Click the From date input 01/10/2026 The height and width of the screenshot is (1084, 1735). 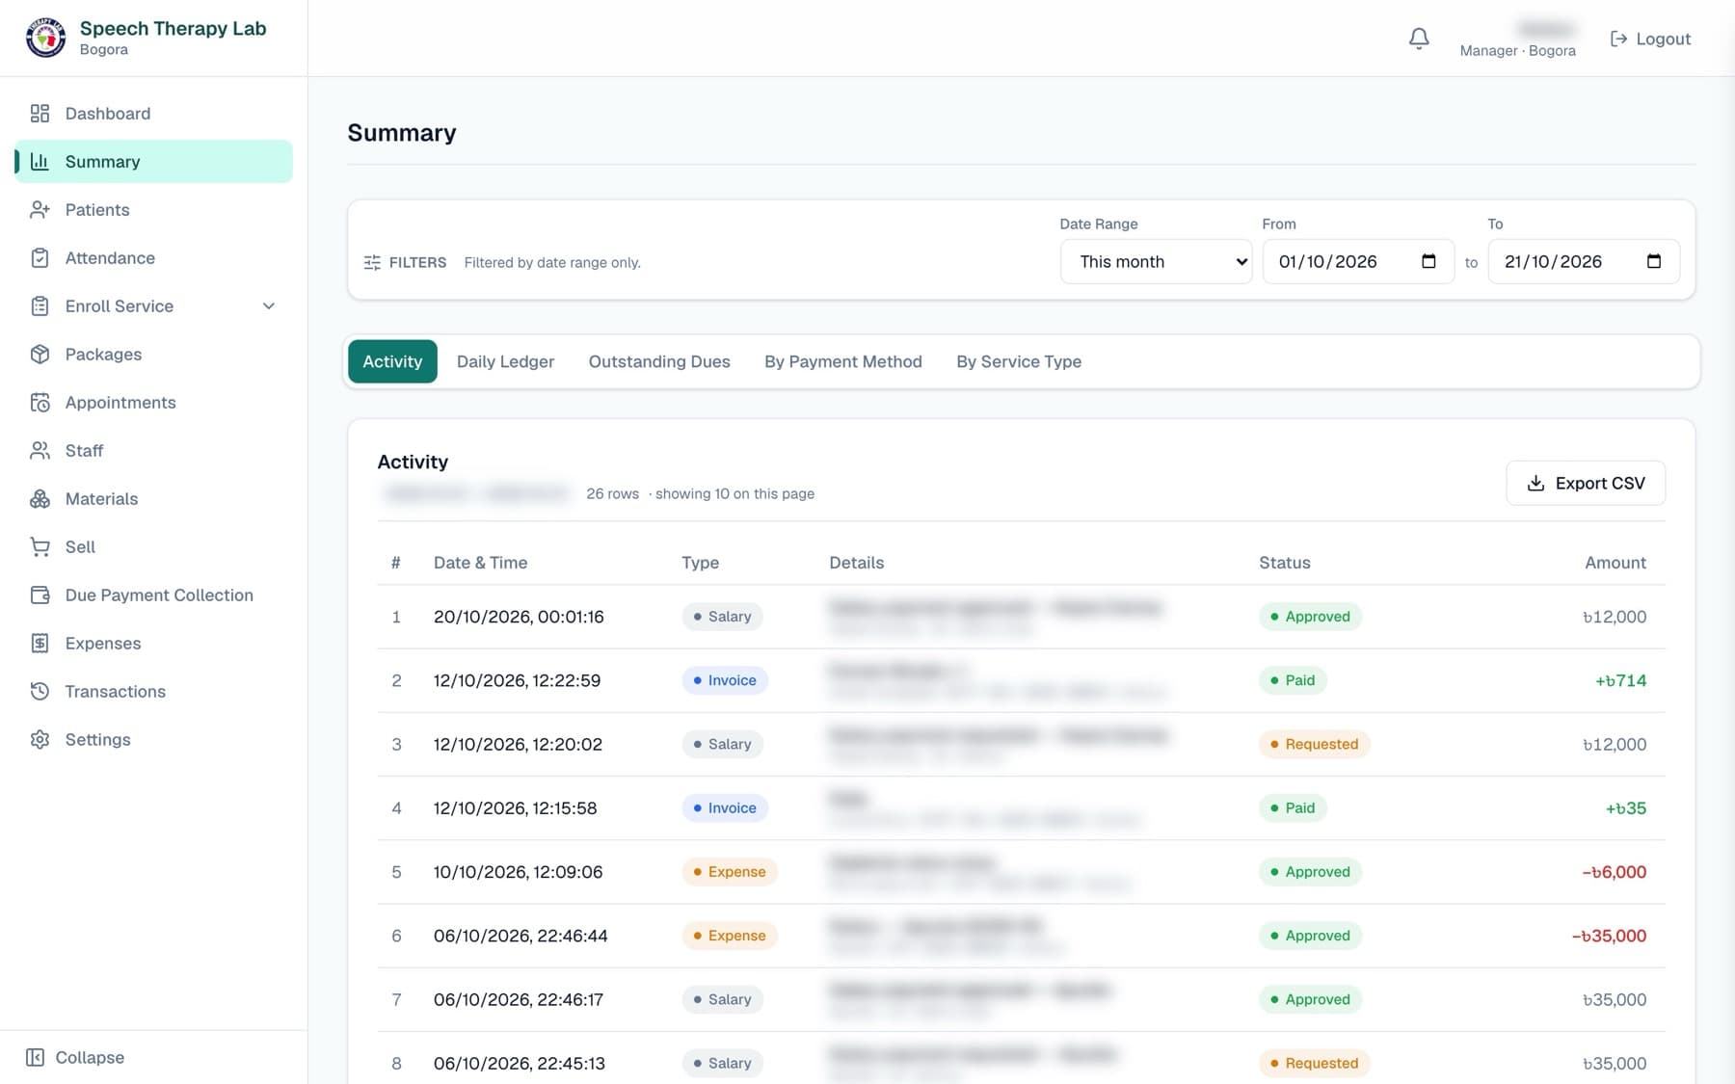coord(1358,261)
